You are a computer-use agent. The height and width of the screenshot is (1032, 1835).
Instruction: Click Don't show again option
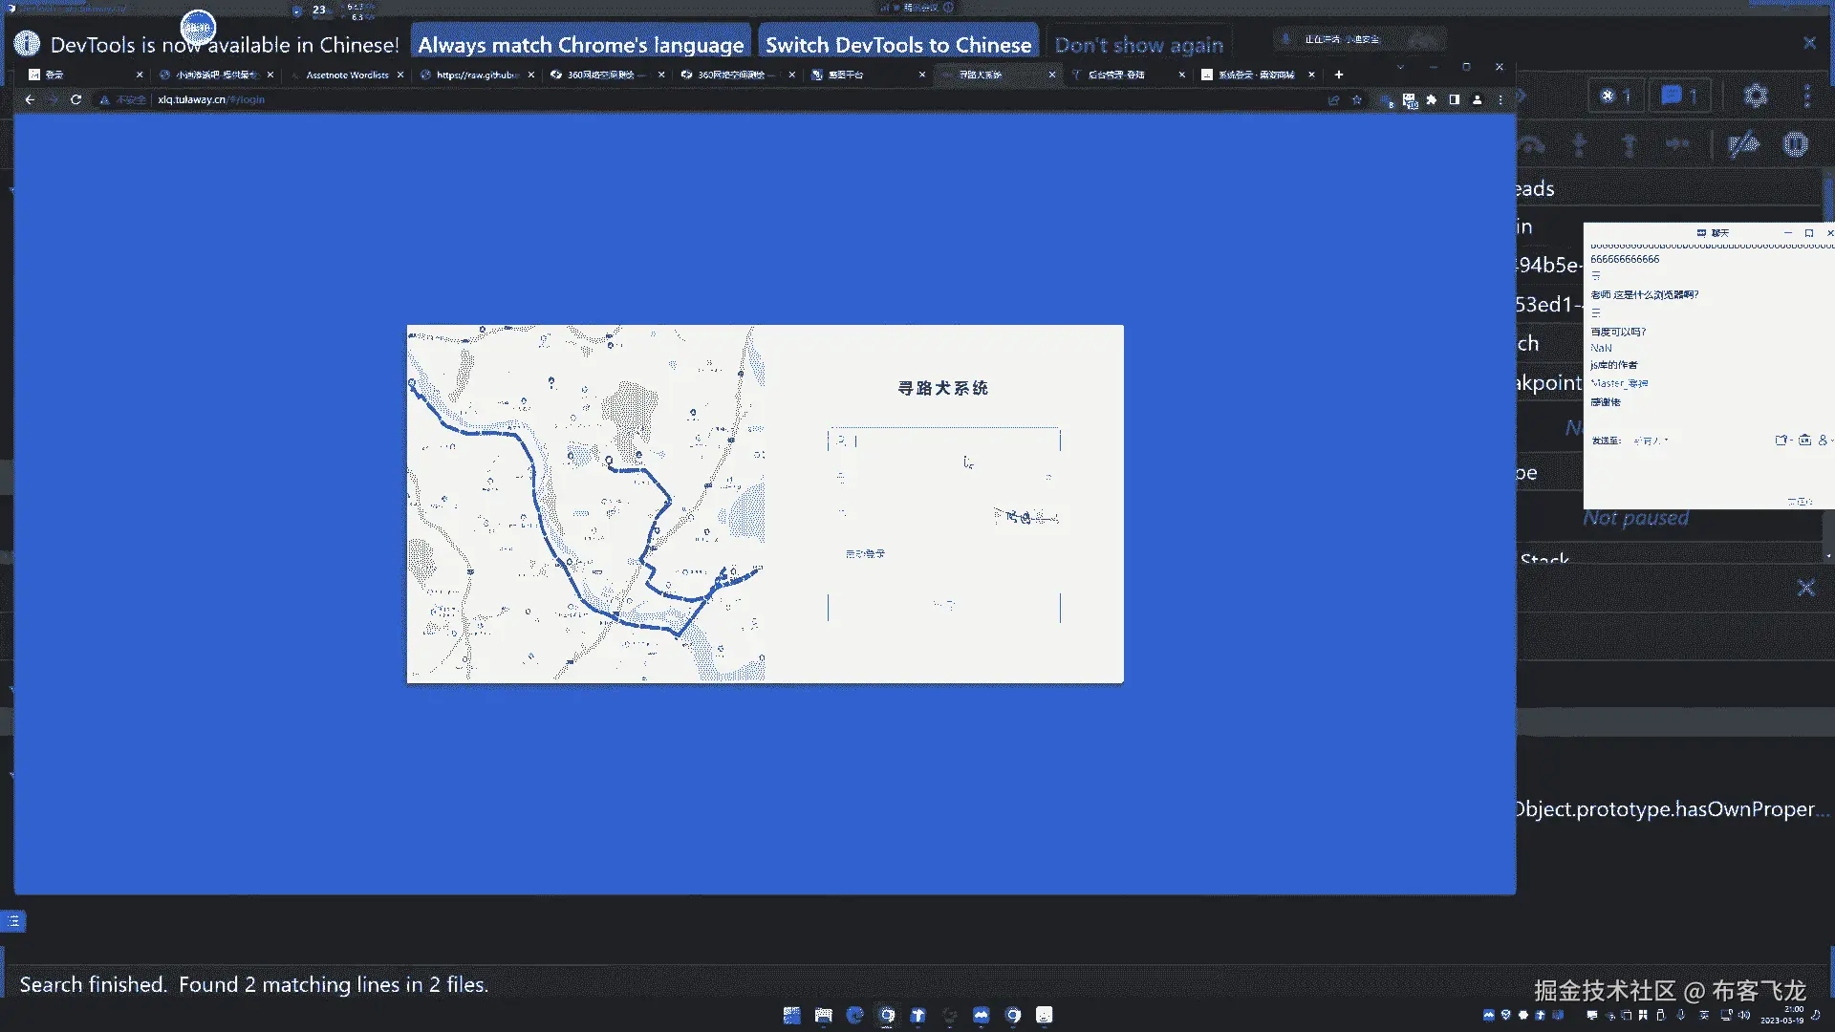click(x=1138, y=45)
